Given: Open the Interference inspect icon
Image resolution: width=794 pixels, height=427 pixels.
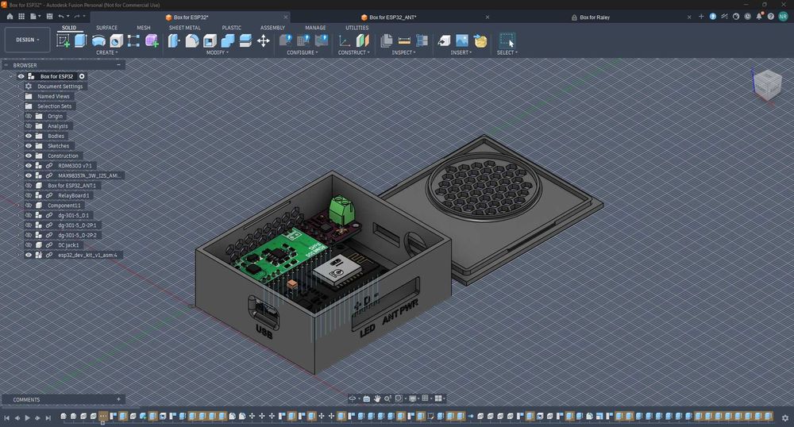Looking at the screenshot, I should (x=422, y=40).
